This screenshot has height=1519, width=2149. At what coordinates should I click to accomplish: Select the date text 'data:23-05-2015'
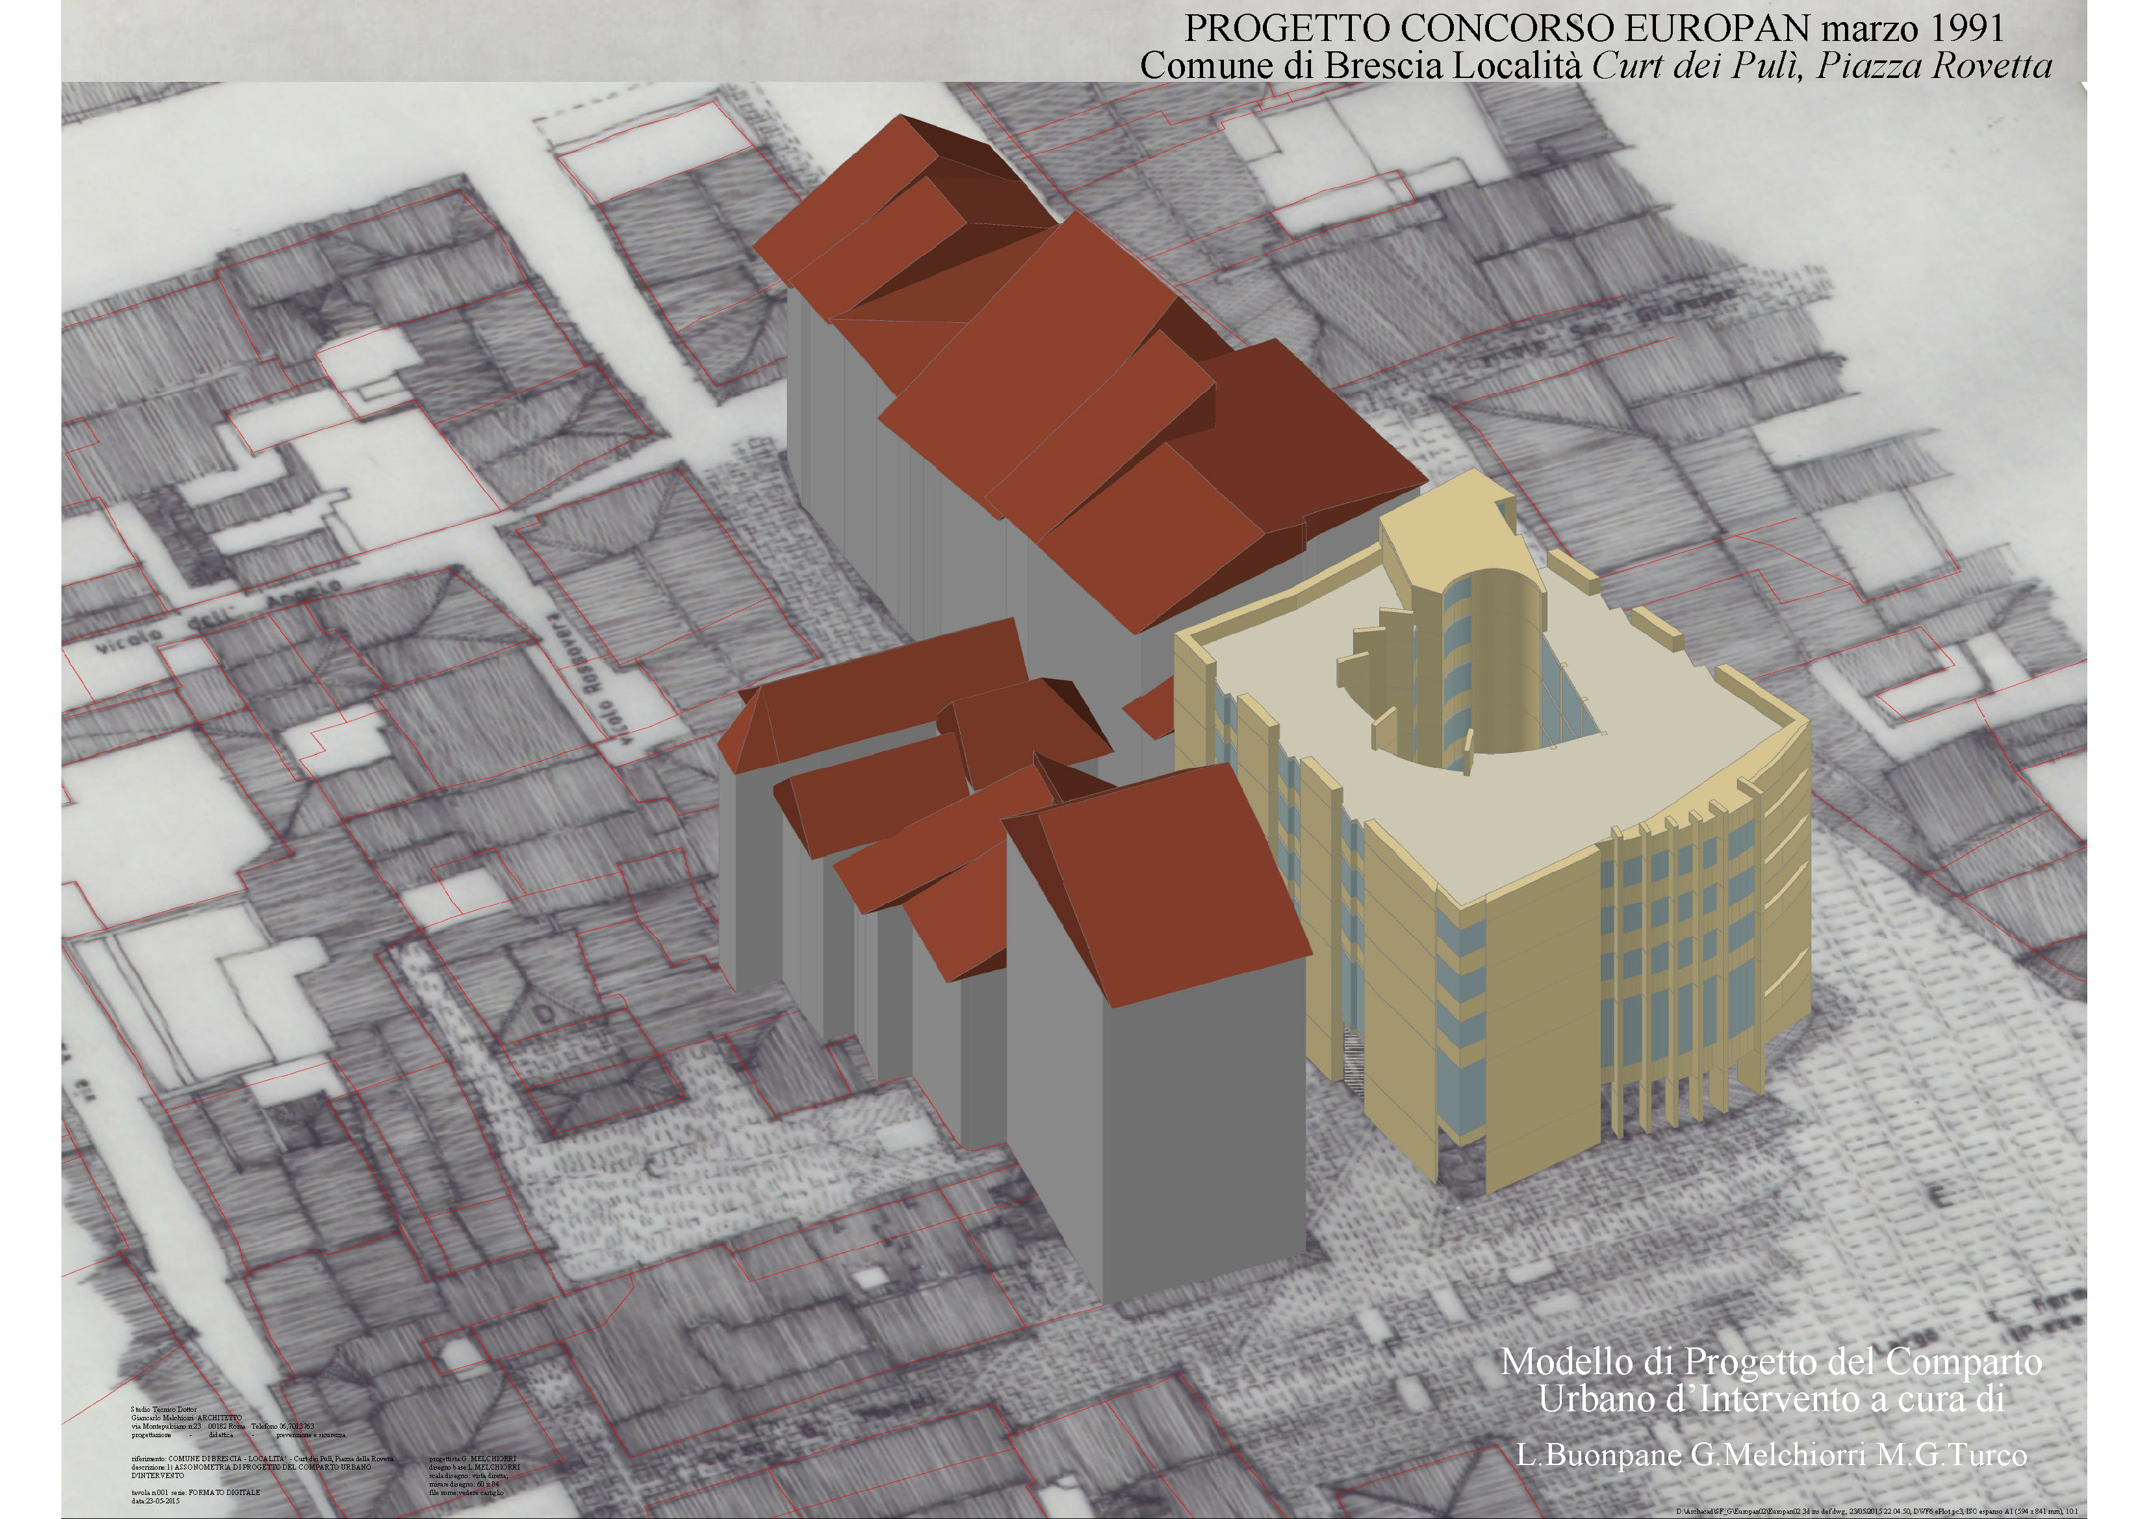click(x=155, y=1500)
